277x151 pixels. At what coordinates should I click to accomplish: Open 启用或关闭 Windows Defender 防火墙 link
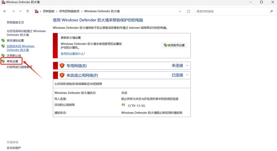click(x=21, y=48)
